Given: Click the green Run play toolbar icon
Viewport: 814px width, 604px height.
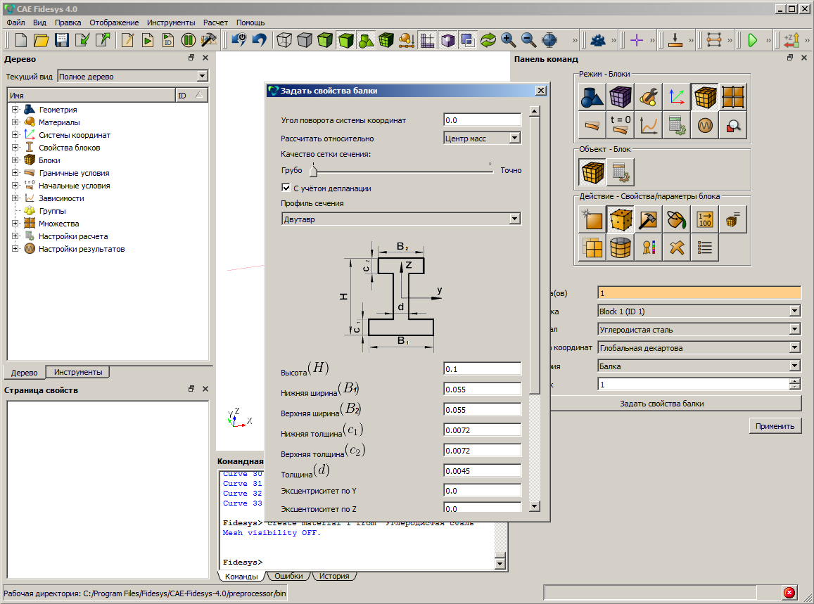Looking at the screenshot, I should 752,40.
